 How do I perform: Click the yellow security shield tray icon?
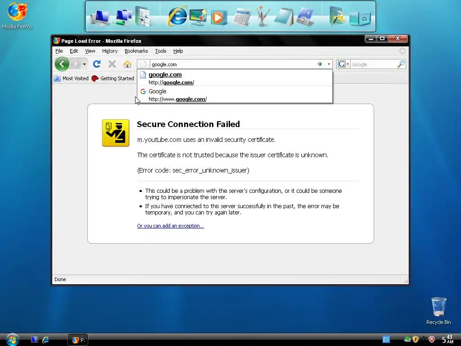[x=416, y=339]
